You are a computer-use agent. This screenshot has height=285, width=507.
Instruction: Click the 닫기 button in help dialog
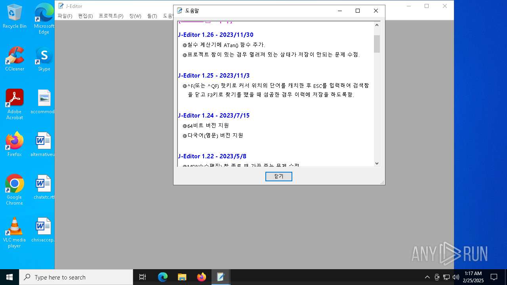279,177
